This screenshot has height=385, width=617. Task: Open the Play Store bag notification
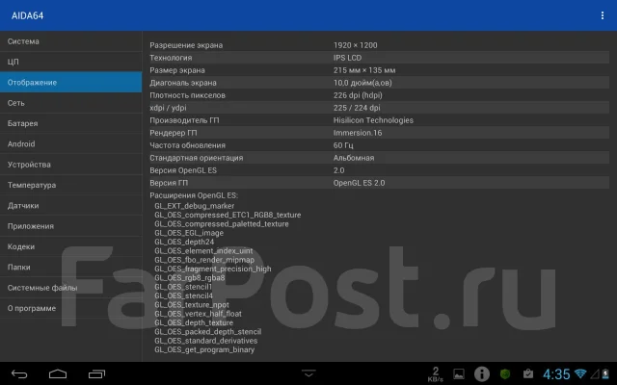click(528, 374)
